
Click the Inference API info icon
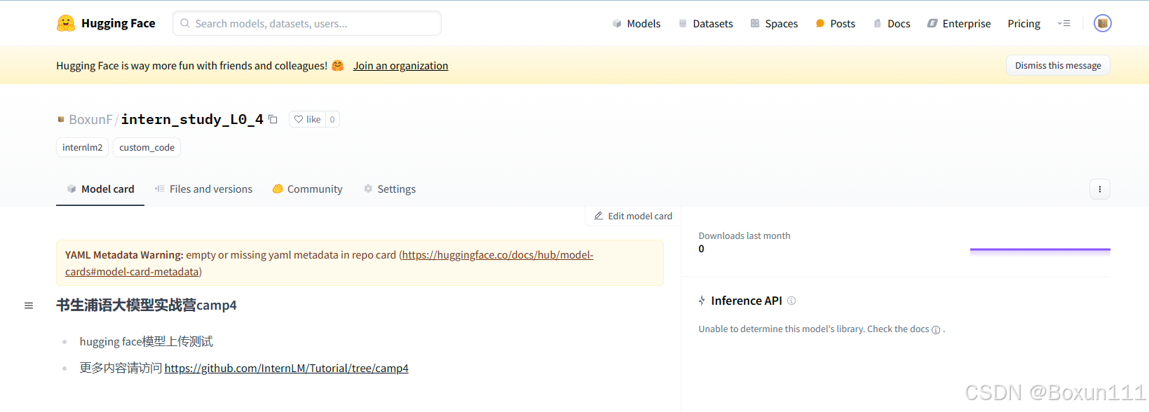(x=791, y=301)
